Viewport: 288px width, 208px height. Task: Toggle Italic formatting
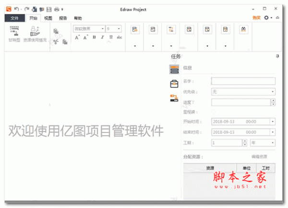[103, 37]
